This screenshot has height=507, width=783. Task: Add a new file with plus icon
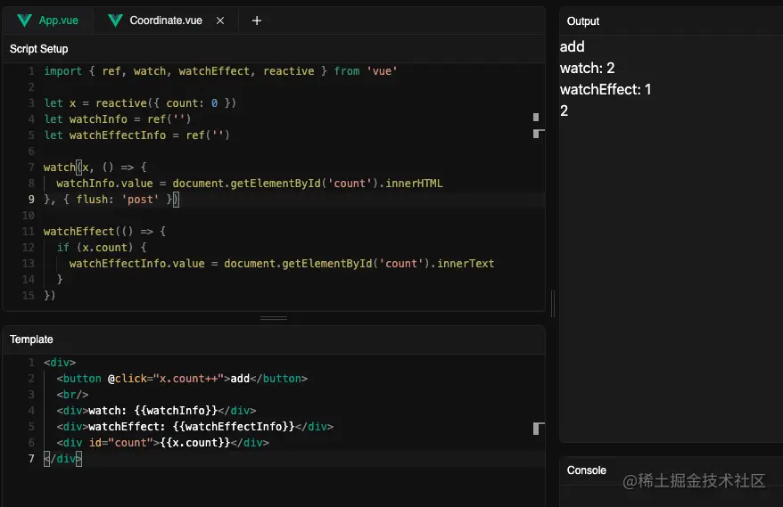[257, 20]
